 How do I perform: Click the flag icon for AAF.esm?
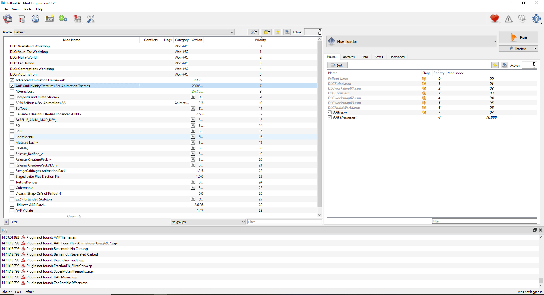(424, 113)
